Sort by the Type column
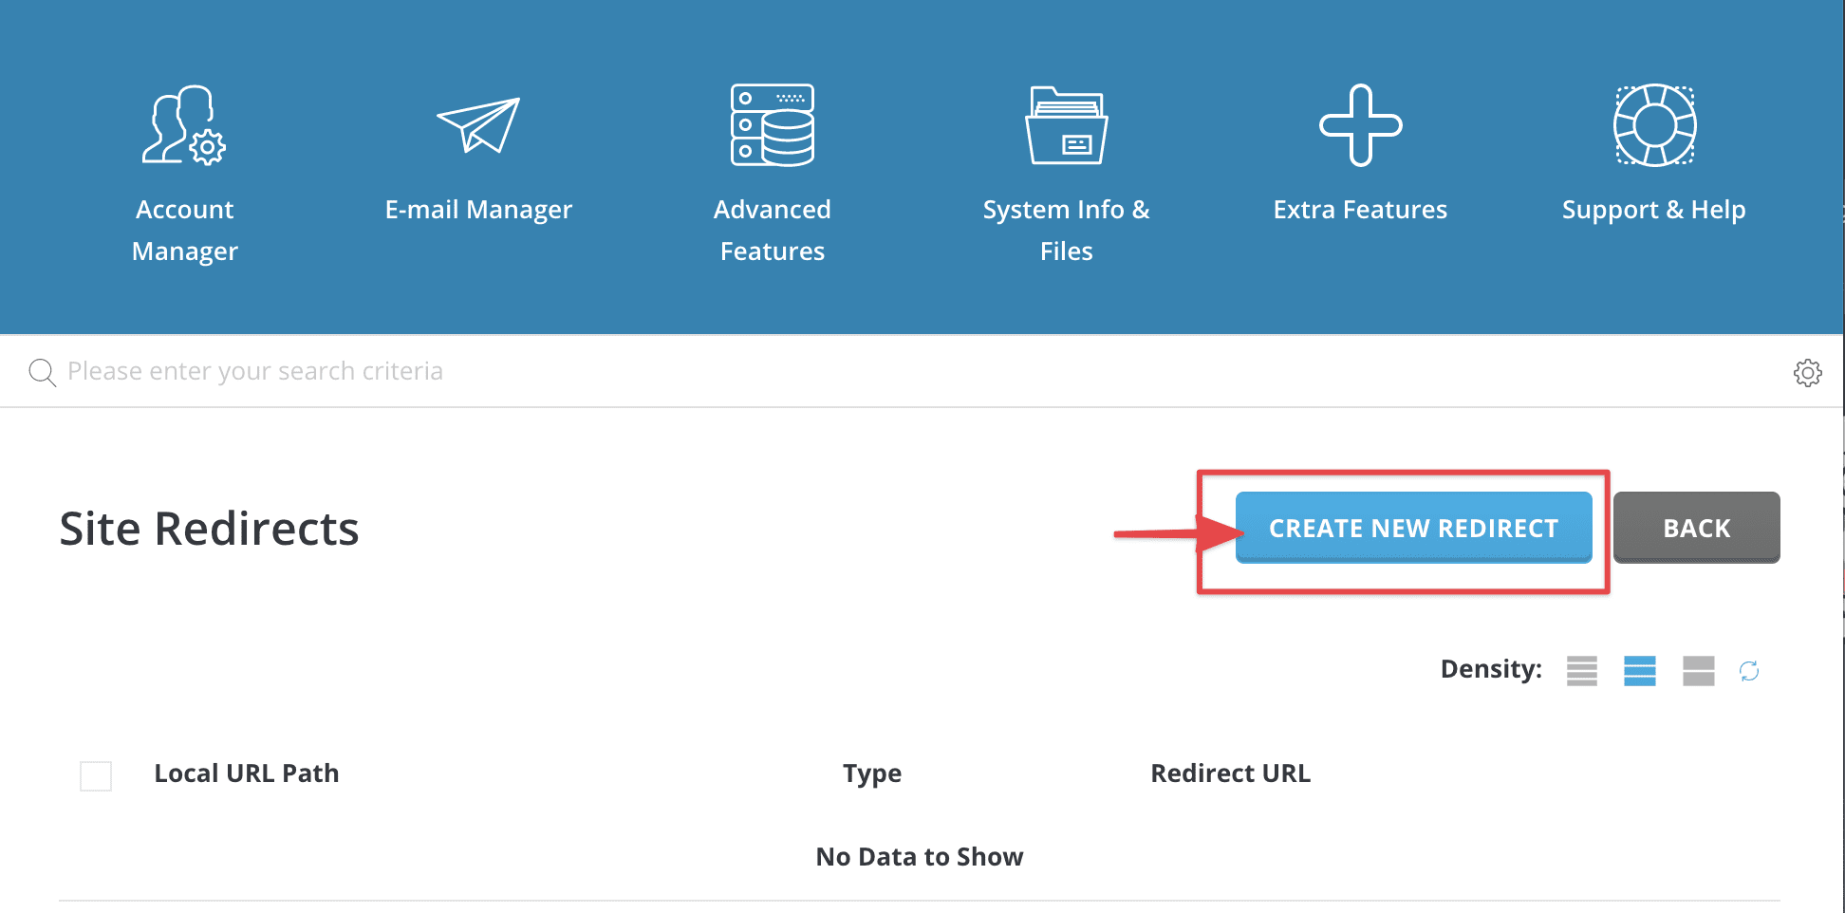The image size is (1845, 913). click(871, 773)
